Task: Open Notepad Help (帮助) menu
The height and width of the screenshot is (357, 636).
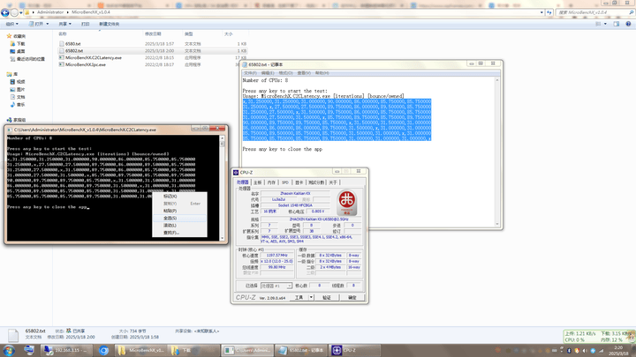Action: click(x=322, y=73)
